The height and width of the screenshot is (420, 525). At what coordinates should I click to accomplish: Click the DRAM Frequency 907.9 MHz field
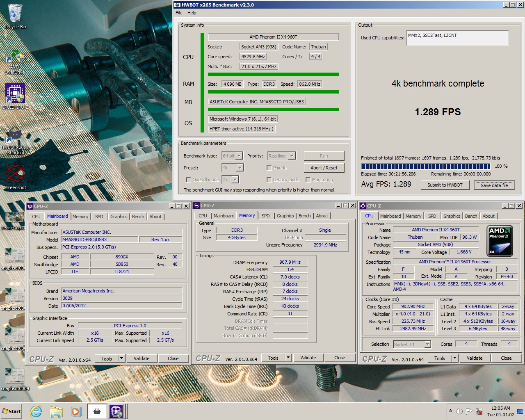click(x=290, y=262)
